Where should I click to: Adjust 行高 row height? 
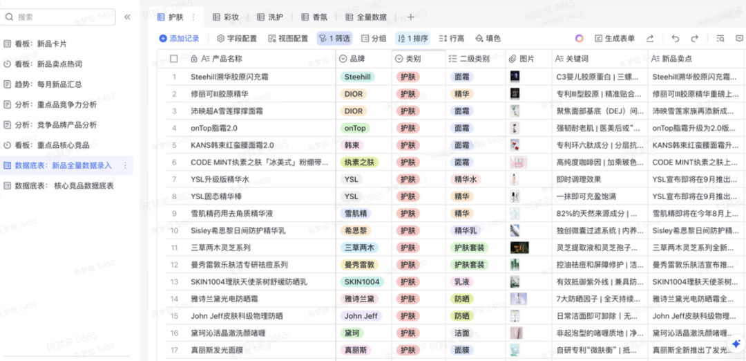[452, 39]
